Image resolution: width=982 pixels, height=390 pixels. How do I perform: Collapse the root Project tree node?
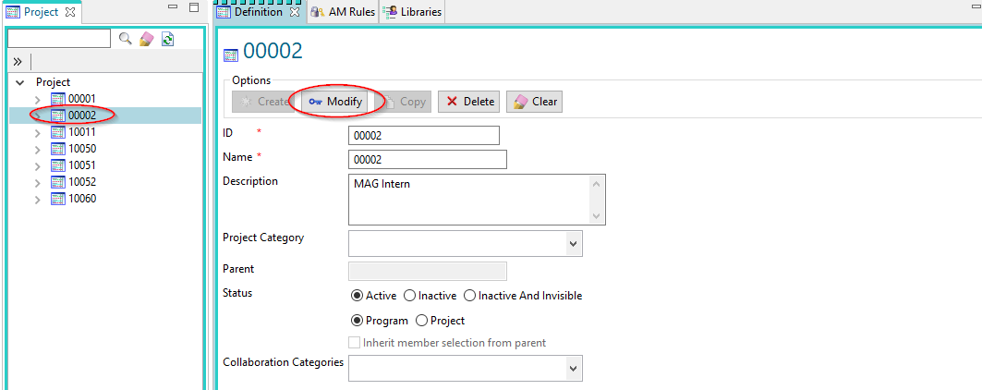[x=20, y=82]
